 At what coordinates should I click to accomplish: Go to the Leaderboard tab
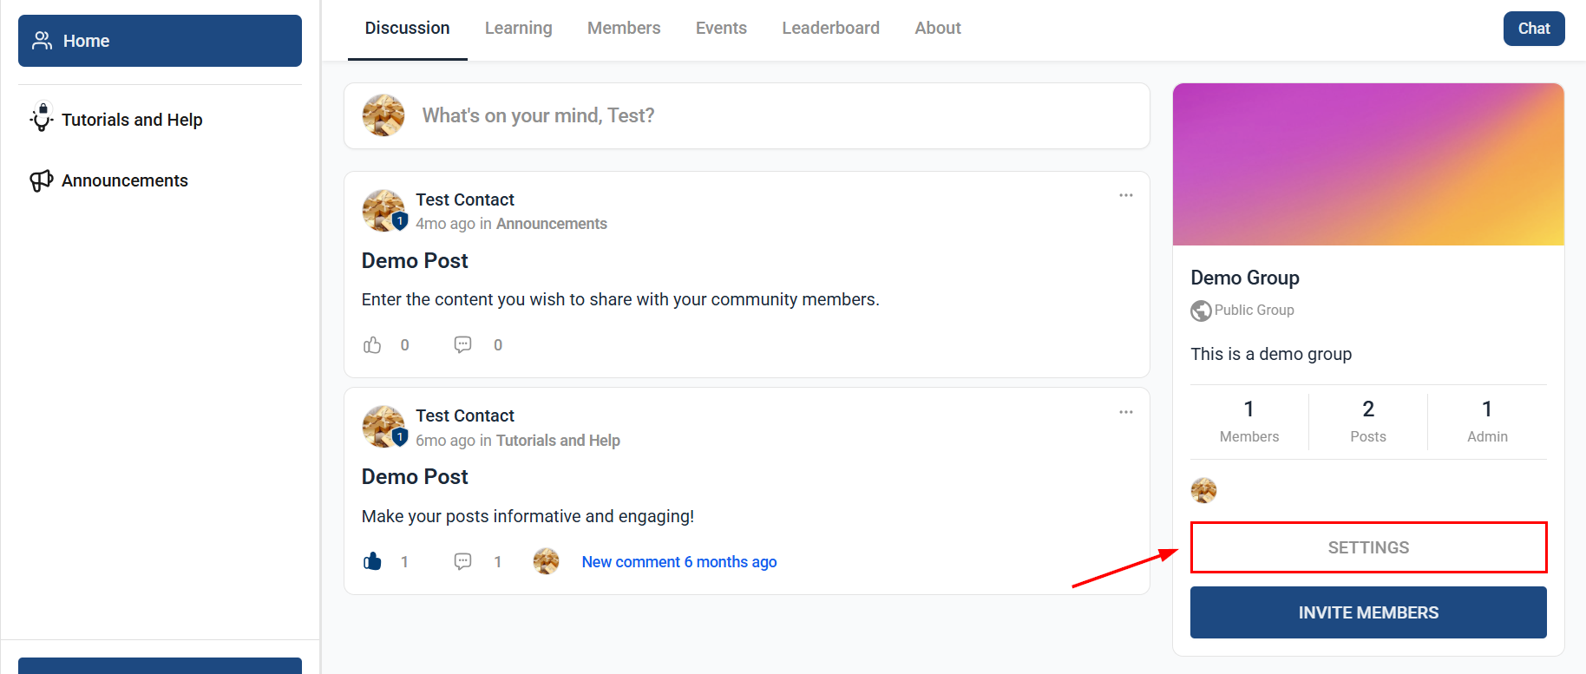coord(830,28)
